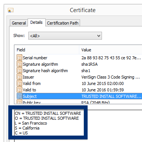Click the sha1RSA value
The image size is (142, 142).
pos(90,64)
